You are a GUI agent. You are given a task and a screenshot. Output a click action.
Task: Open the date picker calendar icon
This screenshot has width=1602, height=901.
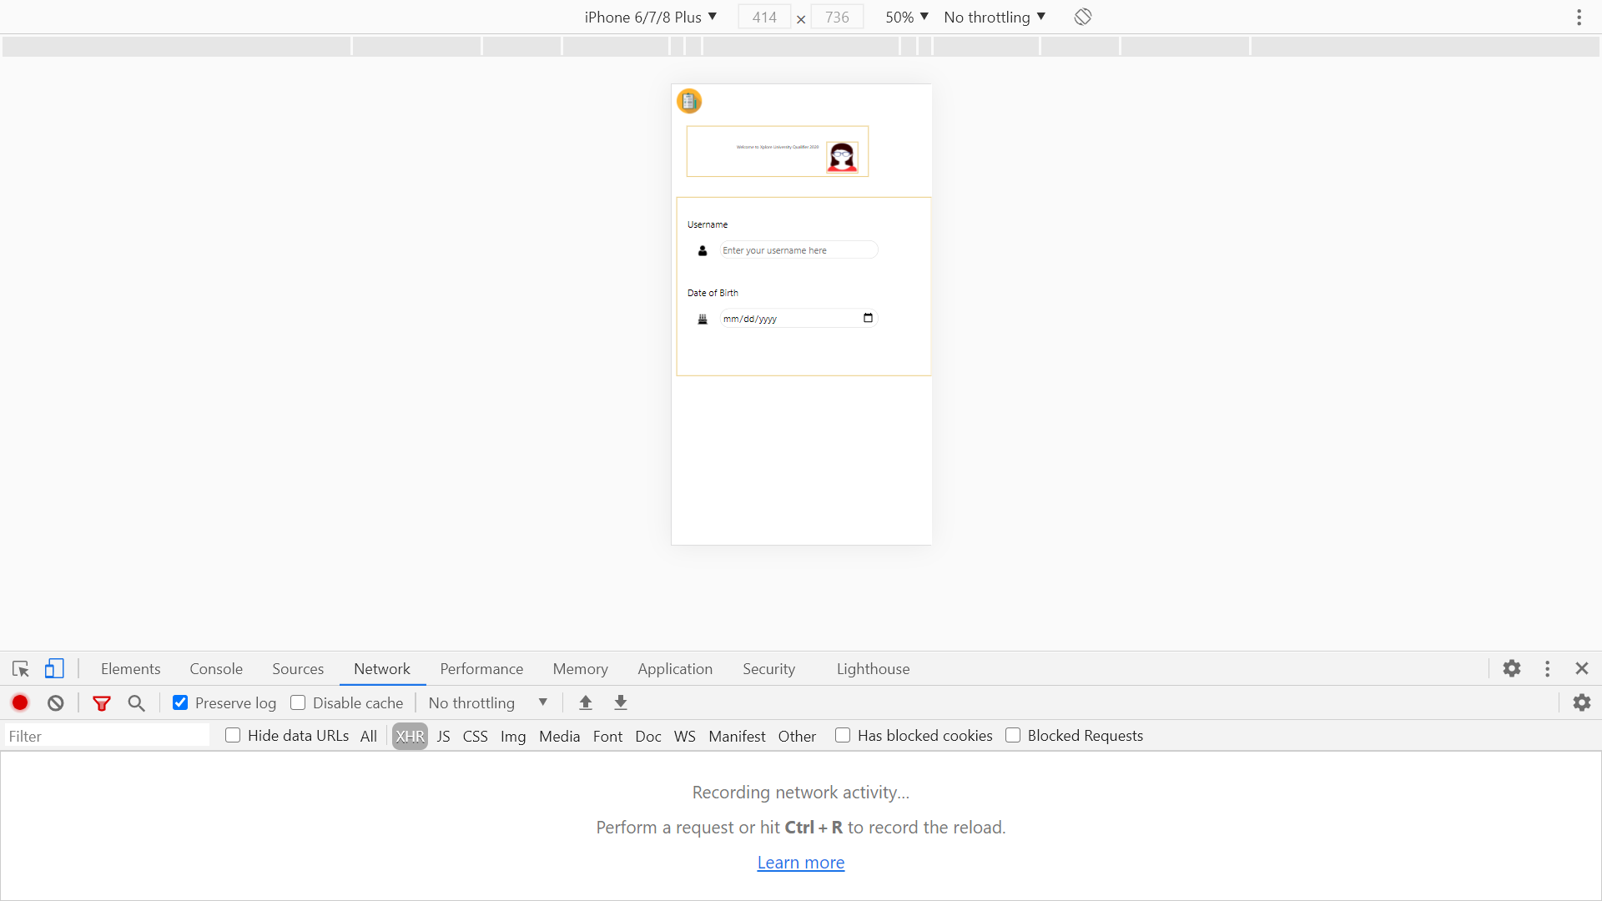(869, 318)
